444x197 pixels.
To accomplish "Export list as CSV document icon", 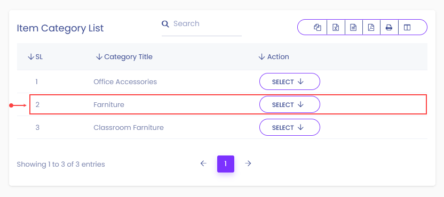I will pyautogui.click(x=353, y=27).
